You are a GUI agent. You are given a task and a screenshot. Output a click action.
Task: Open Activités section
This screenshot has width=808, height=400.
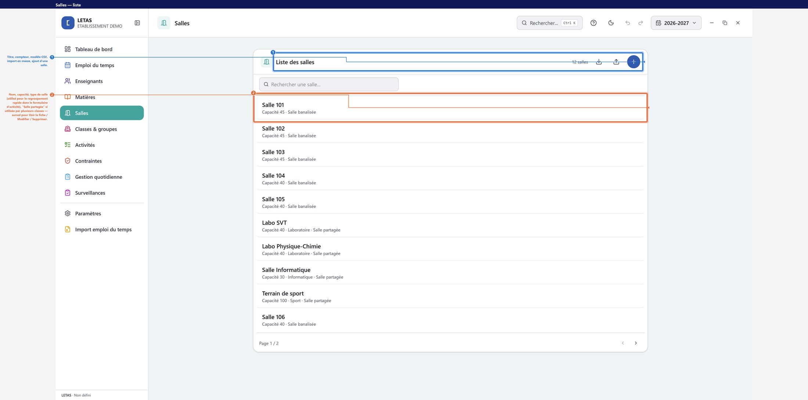(x=102, y=145)
